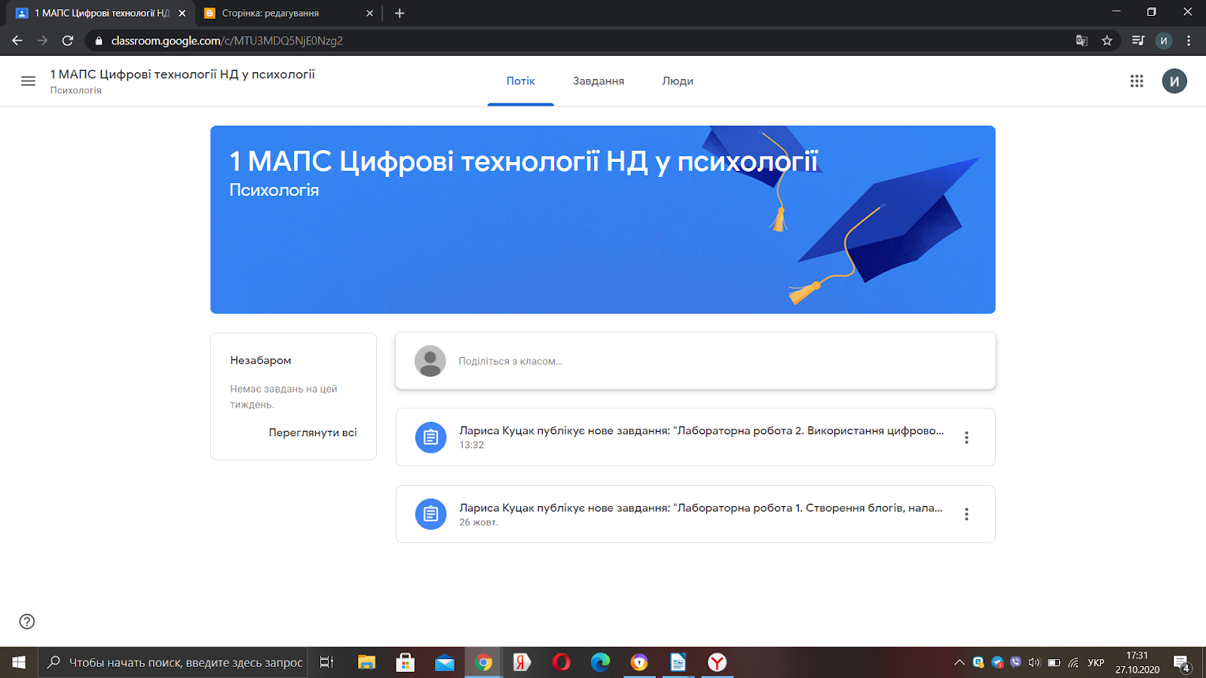Click the Viber tray icon
The width and height of the screenshot is (1206, 678).
(x=1016, y=662)
